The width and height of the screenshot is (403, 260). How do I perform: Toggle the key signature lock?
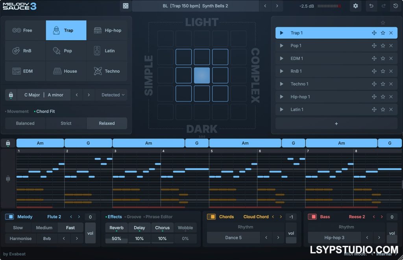pos(11,95)
